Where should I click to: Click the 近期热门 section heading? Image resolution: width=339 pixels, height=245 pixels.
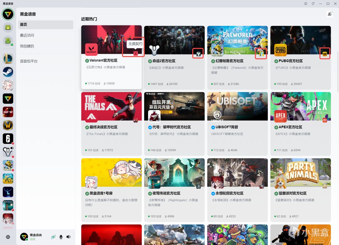89,19
